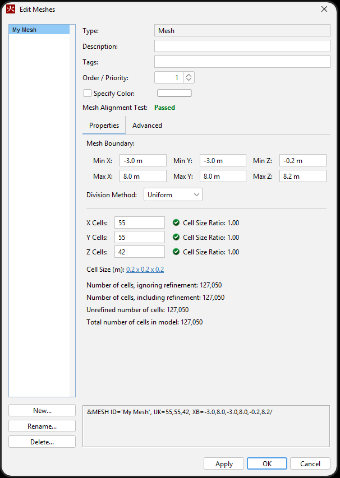Click the Min Y field
Screen dimensions: 340x478
tap(223, 160)
